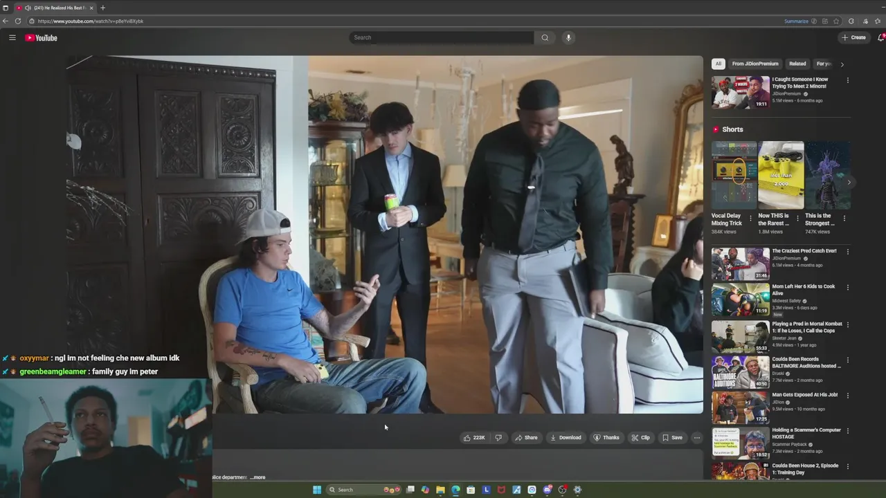Viewport: 886px width, 498px height.
Task: Open more actions ellipsis under video
Action: point(696,437)
